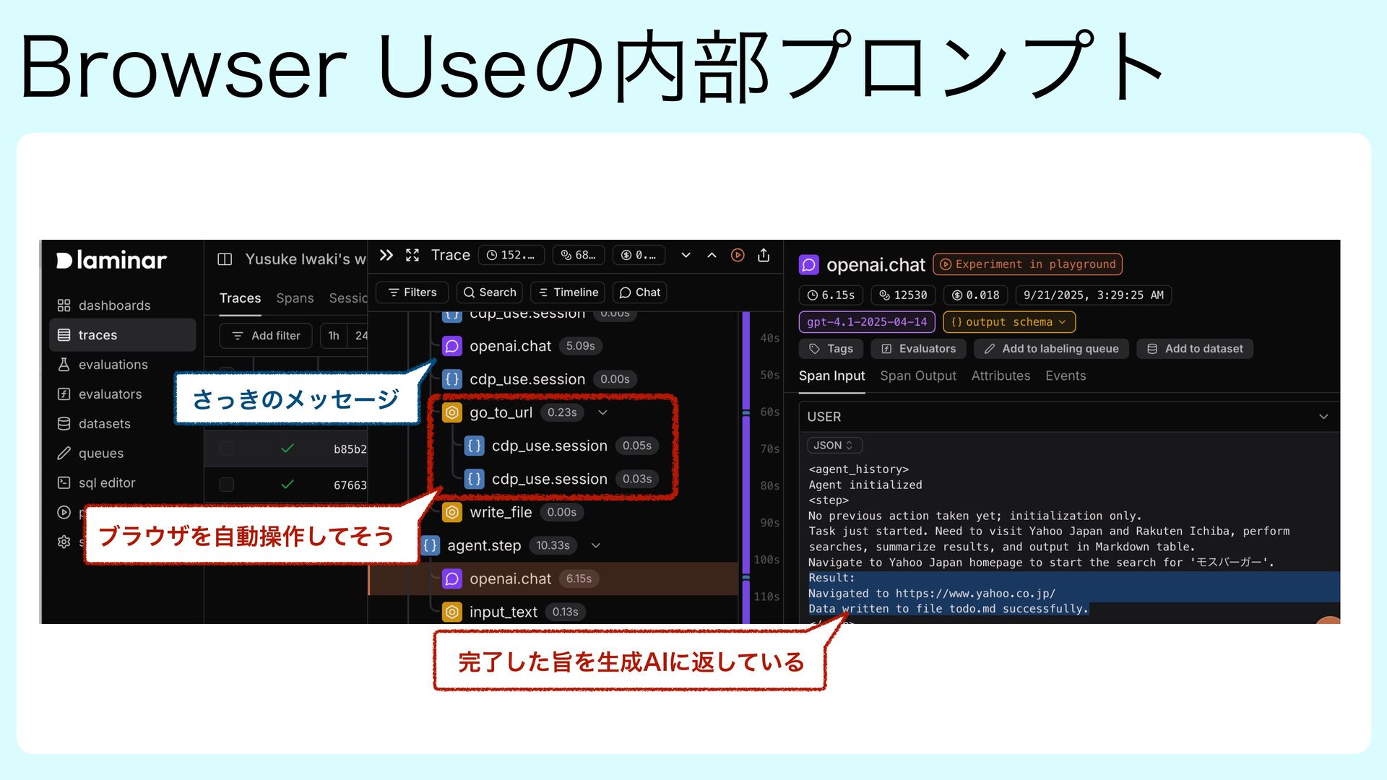The height and width of the screenshot is (780, 1387).
Task: Select the openai.chat 6.15s span
Action: [x=553, y=578]
